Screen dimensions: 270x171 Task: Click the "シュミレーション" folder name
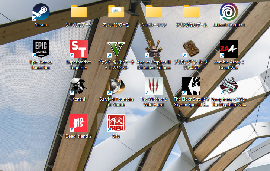[x=154, y=25]
